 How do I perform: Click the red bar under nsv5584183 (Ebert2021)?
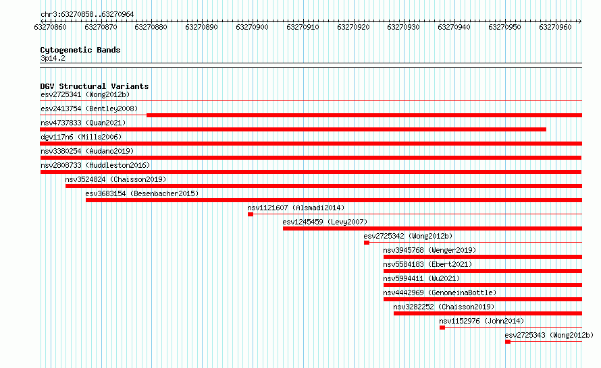[483, 271]
